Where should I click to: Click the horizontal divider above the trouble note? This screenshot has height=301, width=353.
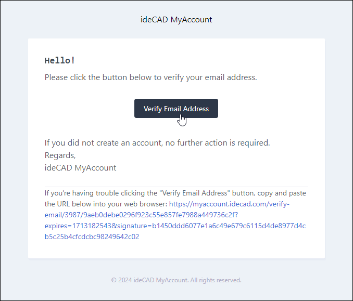click(x=176, y=187)
